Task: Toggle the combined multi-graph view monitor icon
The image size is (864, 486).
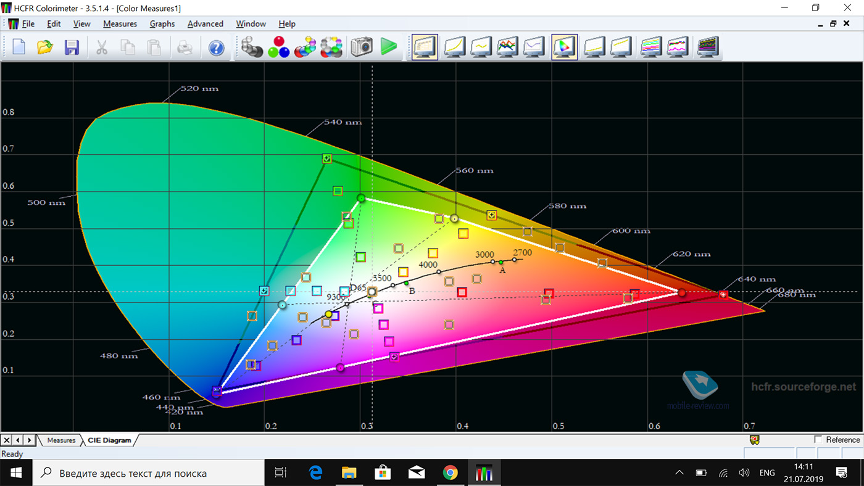Action: [x=708, y=47]
